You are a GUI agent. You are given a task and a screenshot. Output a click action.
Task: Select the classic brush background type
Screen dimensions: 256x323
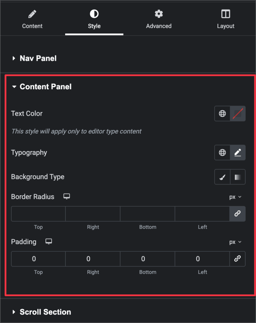[222, 177]
